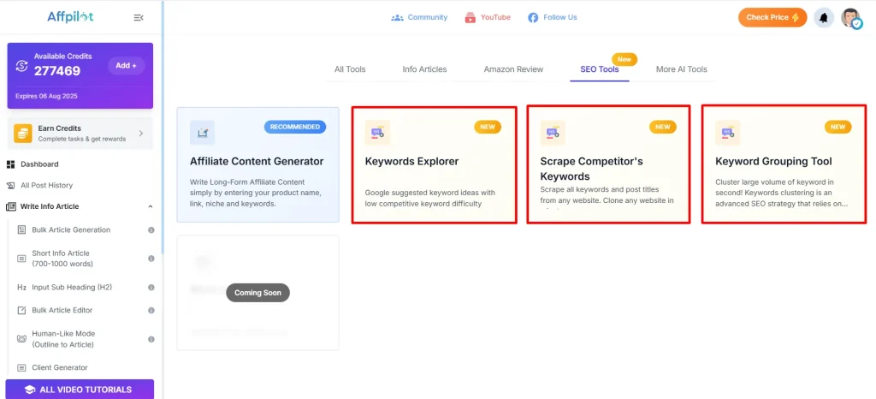Image resolution: width=876 pixels, height=399 pixels.
Task: Click the Keyword Grouping Tool card icon
Action: coord(728,133)
